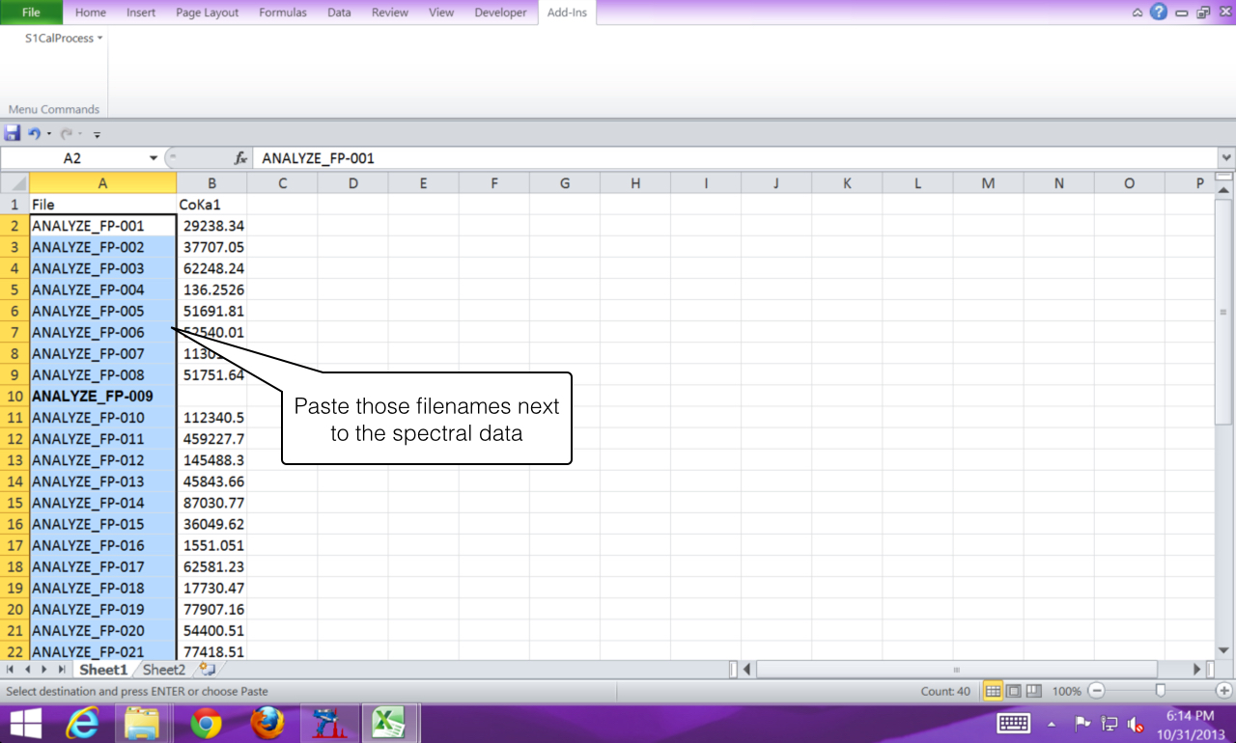Switch to the Sheet2 worksheet tab
The height and width of the screenshot is (743, 1236).
coord(164,669)
